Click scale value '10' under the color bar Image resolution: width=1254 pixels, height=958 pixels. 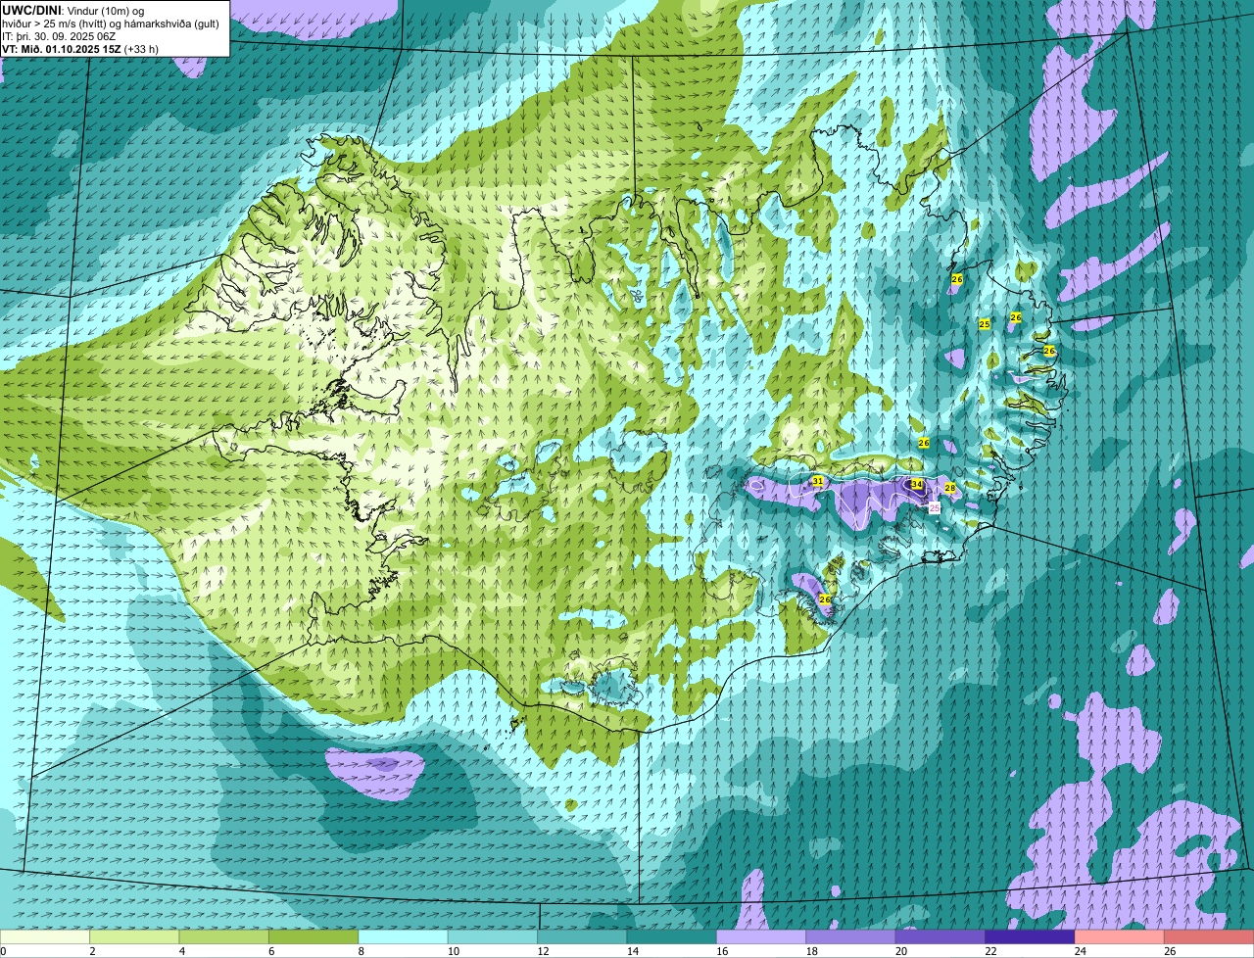(x=452, y=951)
